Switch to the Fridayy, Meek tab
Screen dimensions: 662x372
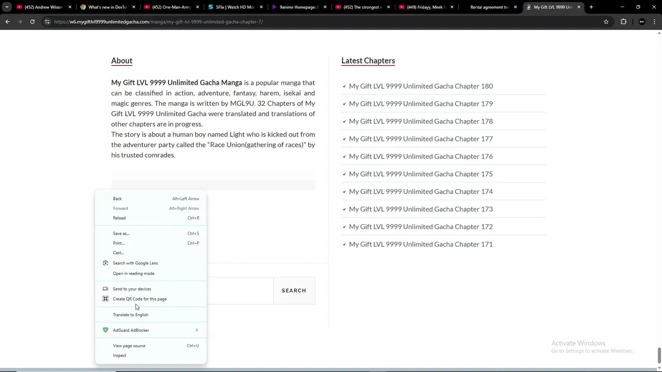pos(426,7)
